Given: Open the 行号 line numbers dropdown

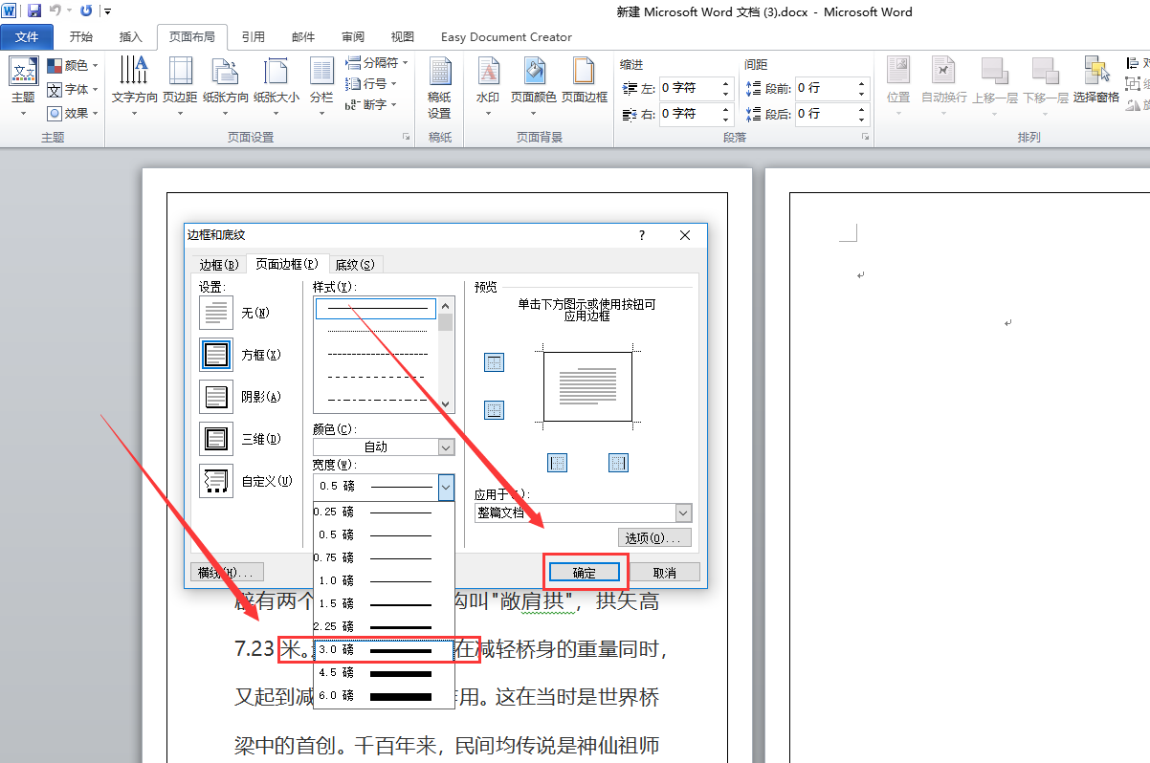Looking at the screenshot, I should (x=372, y=84).
